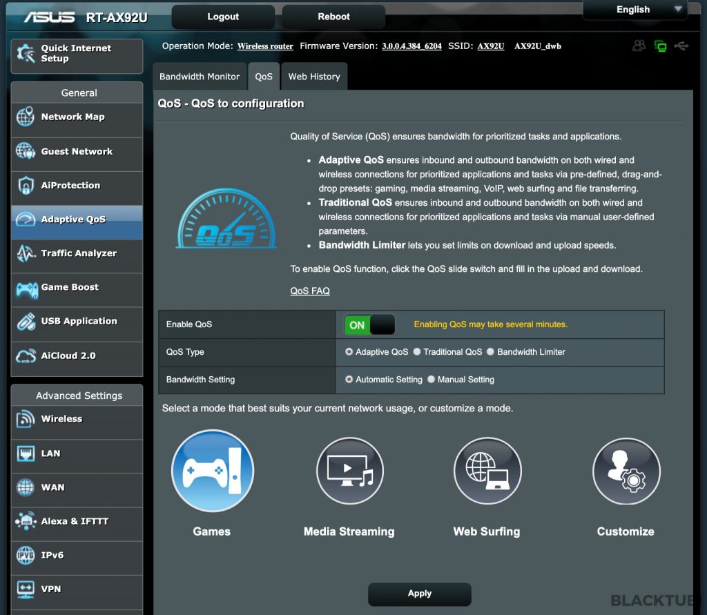Click the Adaptive QoS gauge icon in sidebar
Viewport: 707px width, 615px height.
[26, 219]
